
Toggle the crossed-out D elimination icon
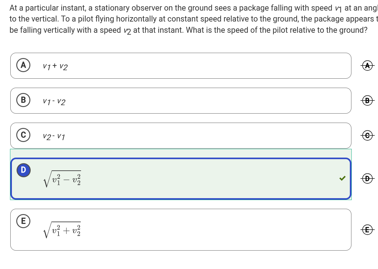click(x=368, y=179)
